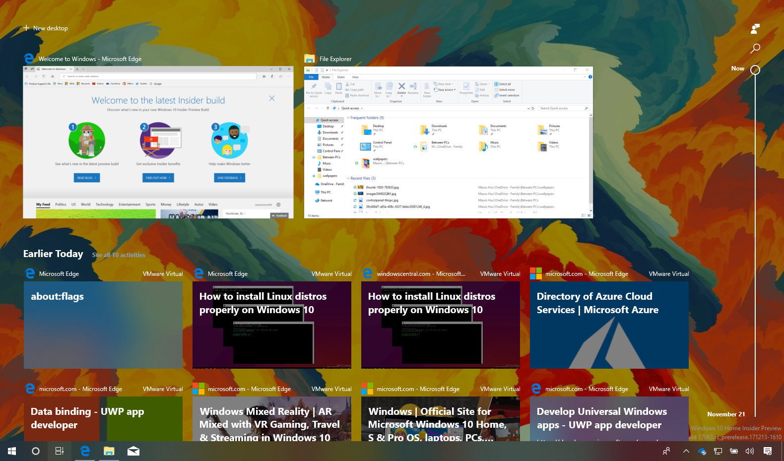Click the battery power tray icon
Screen dimensions: 784x461
point(734,451)
